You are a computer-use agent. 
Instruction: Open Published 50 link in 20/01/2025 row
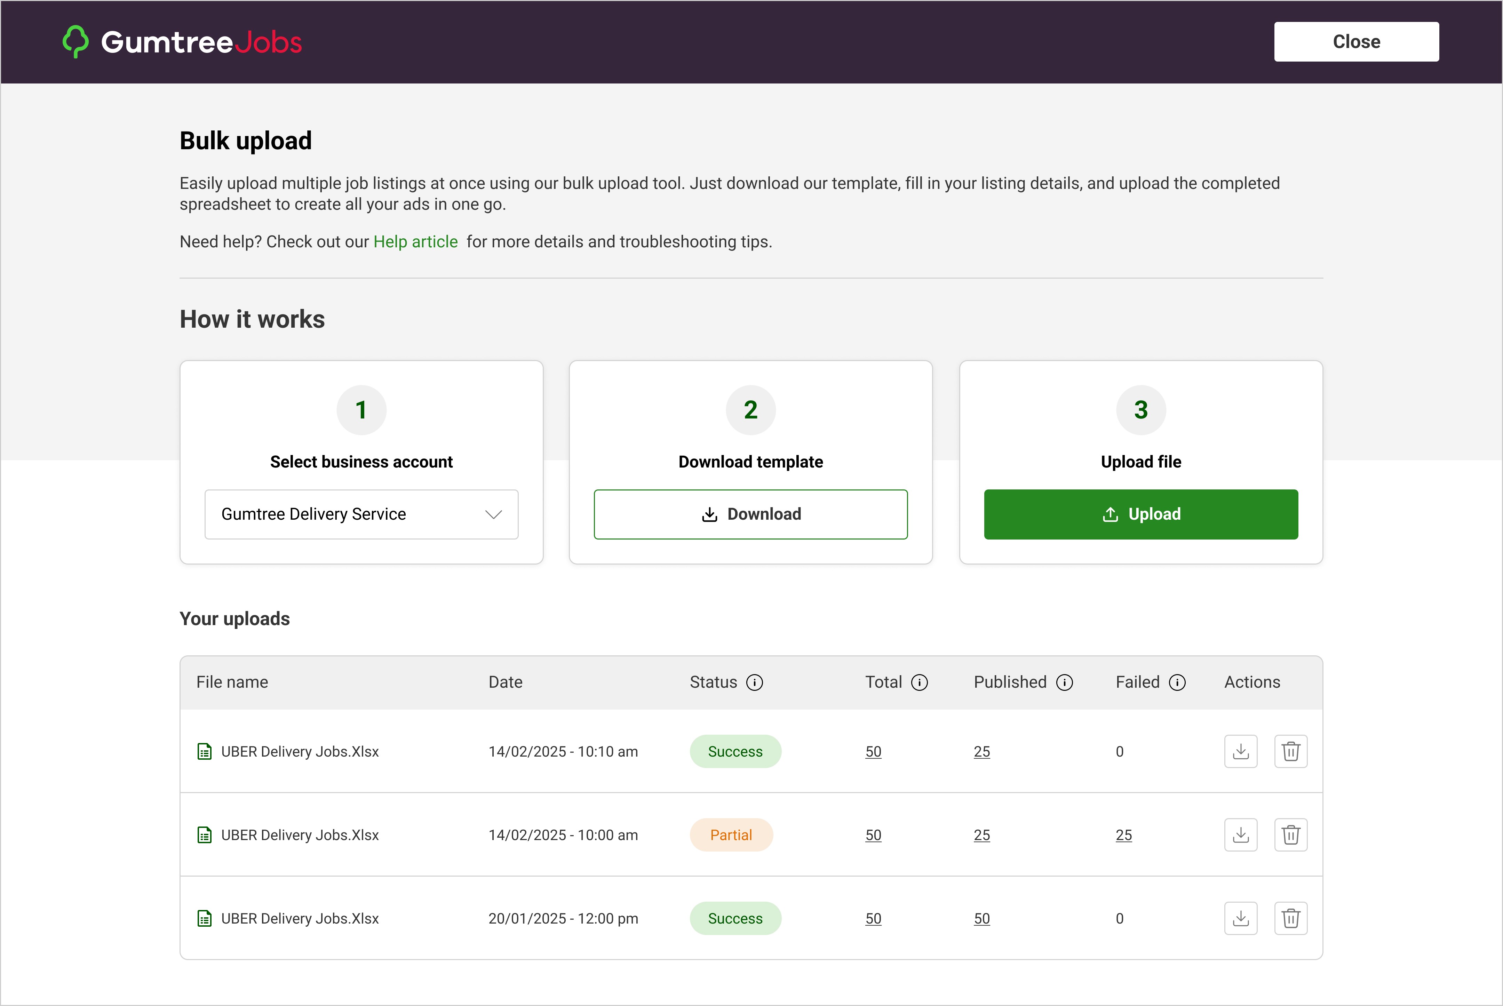tap(982, 918)
